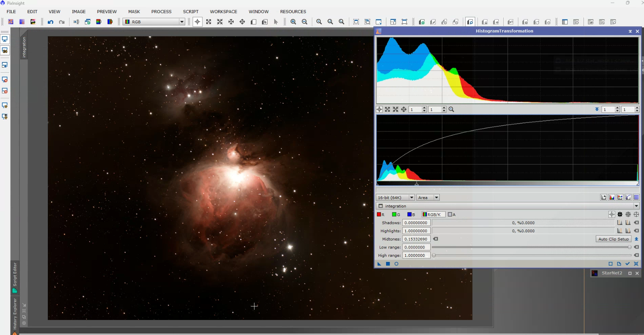Open the History Explorer side tab
This screenshot has height=335, width=644.
point(15,315)
